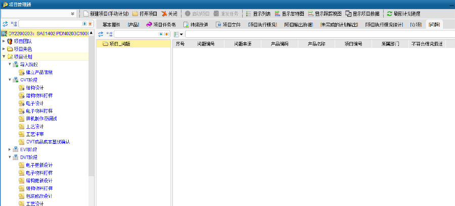
Task: Expand the 项目角色 tree node
Action: pyautogui.click(x=4, y=49)
